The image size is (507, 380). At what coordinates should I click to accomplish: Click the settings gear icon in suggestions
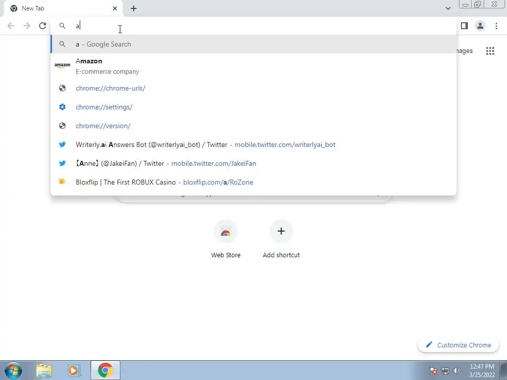coord(62,107)
